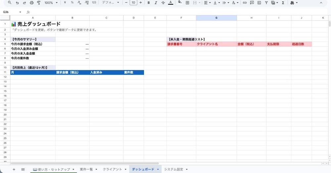This screenshot has width=331, height=173.
Task: Insert a link with chain icon
Action: (x=245, y=3)
